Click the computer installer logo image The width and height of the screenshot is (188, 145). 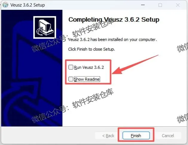coord(45,27)
